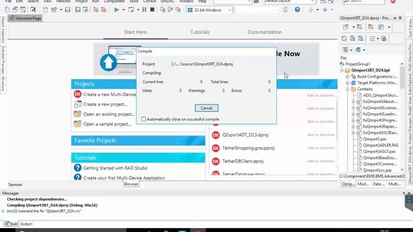Open Getting Started with RAD Studio tutorial

[x=116, y=168]
